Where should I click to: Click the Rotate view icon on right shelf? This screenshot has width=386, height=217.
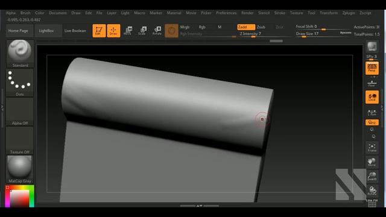(x=372, y=190)
